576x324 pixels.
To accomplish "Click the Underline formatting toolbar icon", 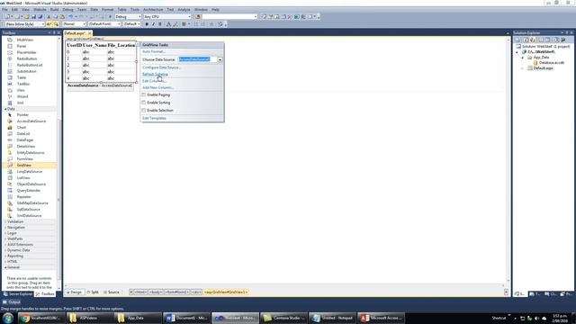I will tap(160, 24).
